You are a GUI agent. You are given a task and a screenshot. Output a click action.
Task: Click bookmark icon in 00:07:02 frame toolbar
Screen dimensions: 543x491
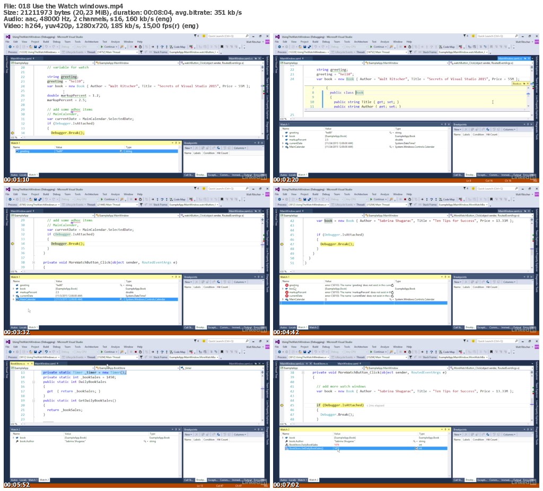tap(491, 352)
